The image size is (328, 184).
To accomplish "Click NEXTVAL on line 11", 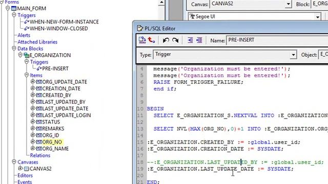I will click(245, 116).
